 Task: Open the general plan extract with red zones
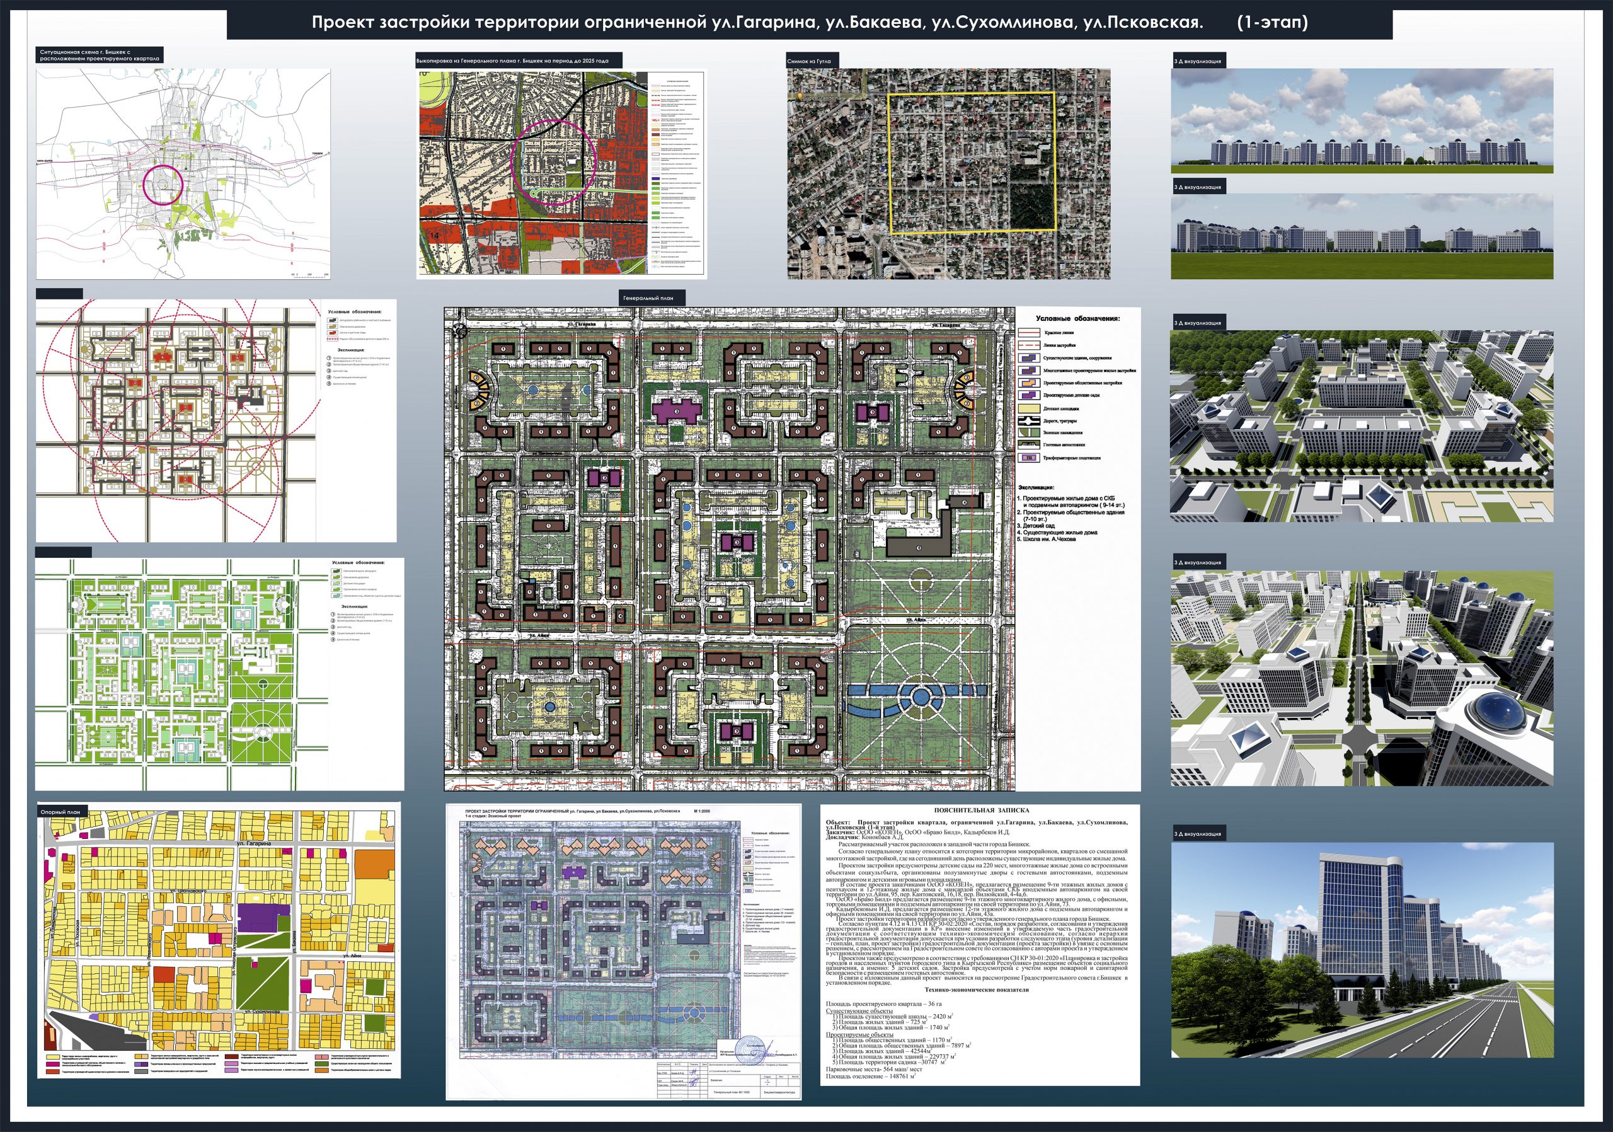pos(561,173)
